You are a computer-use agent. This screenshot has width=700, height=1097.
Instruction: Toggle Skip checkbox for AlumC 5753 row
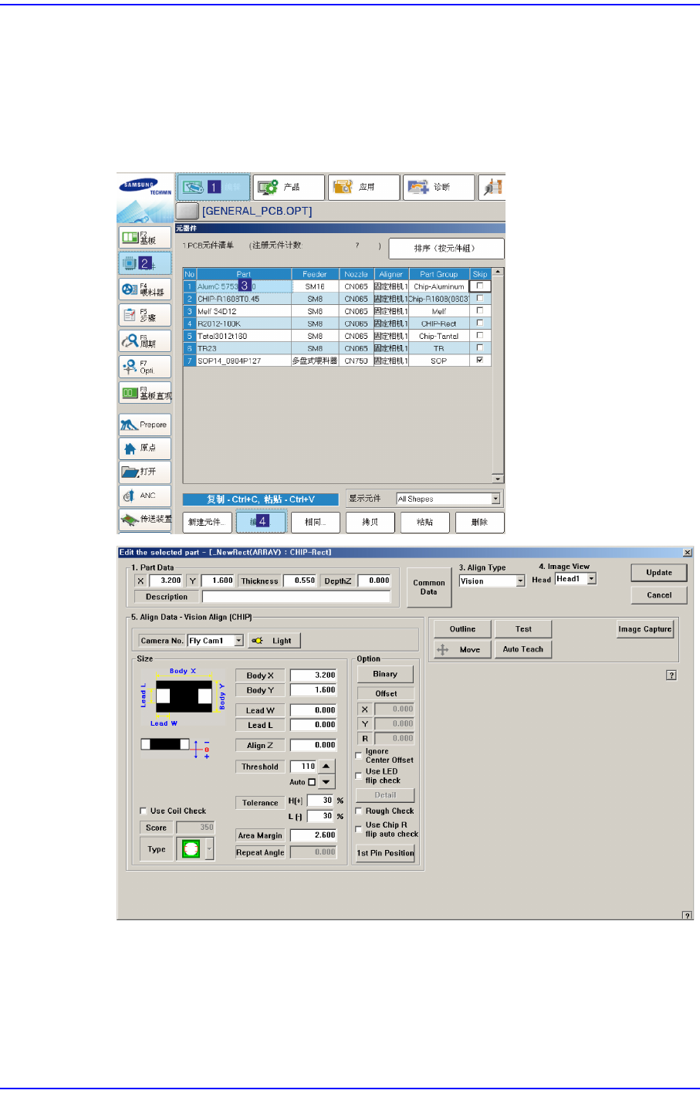pyautogui.click(x=480, y=286)
